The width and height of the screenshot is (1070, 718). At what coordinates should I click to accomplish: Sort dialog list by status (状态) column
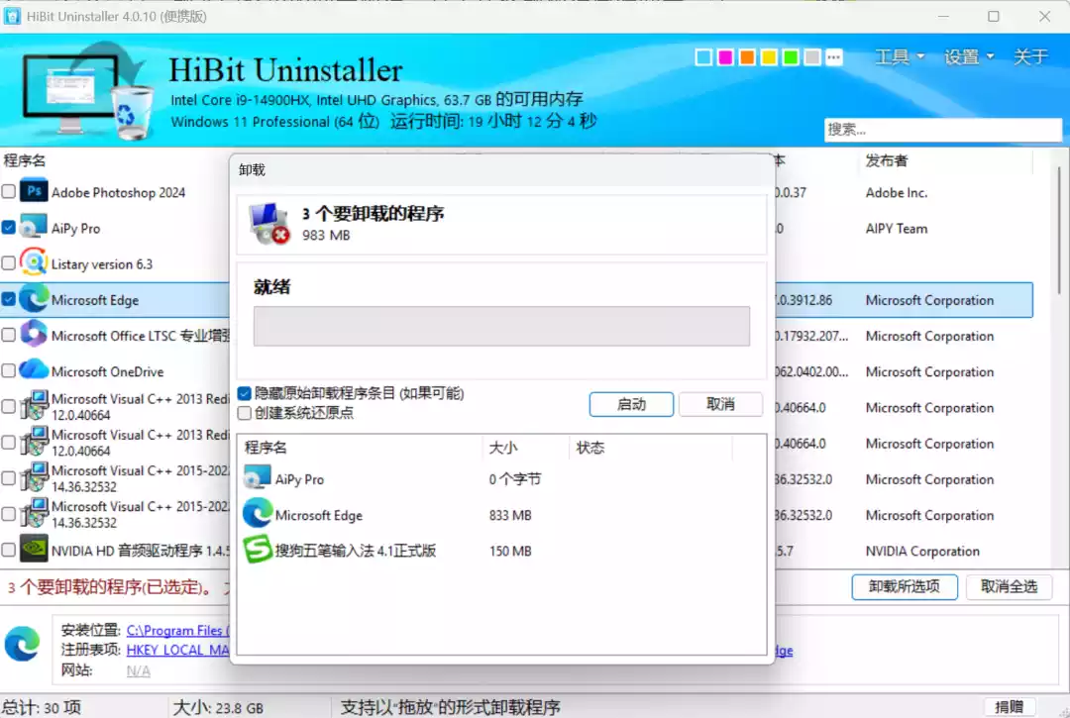coord(589,448)
